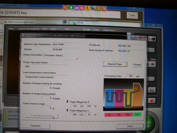Toggle the Paper Magazine B indicator
Viewport: 177px width, 133px height.
coord(67,101)
